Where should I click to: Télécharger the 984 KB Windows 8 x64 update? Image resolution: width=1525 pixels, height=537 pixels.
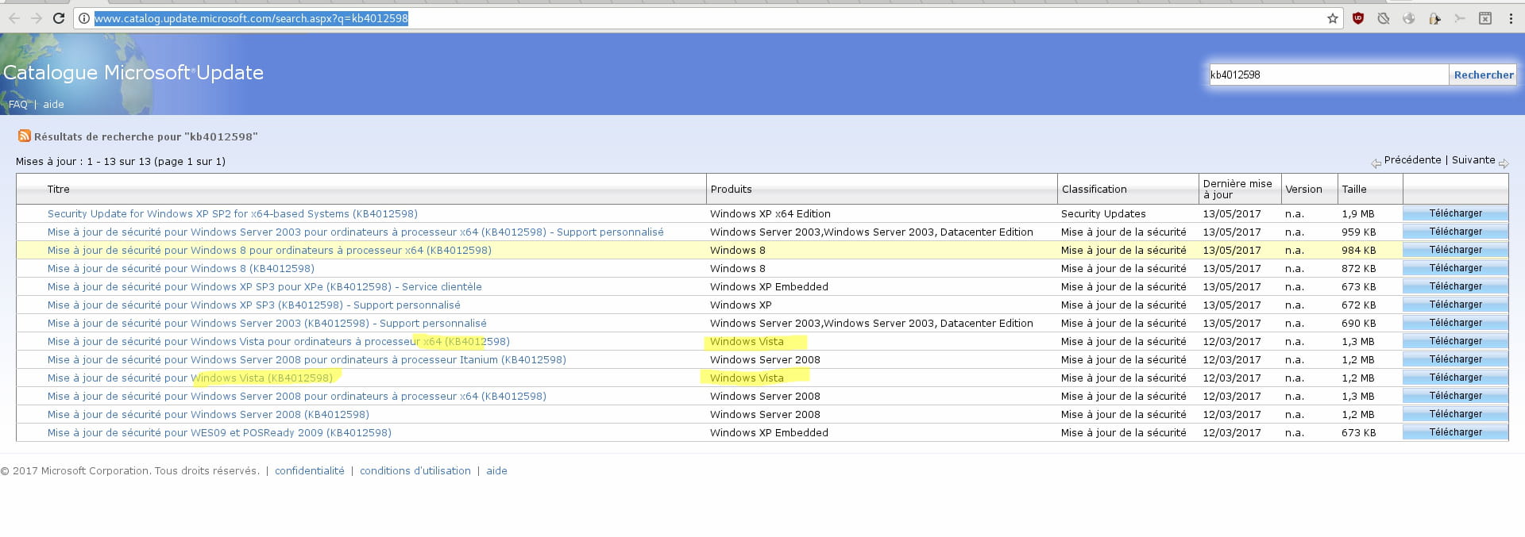(x=1455, y=250)
